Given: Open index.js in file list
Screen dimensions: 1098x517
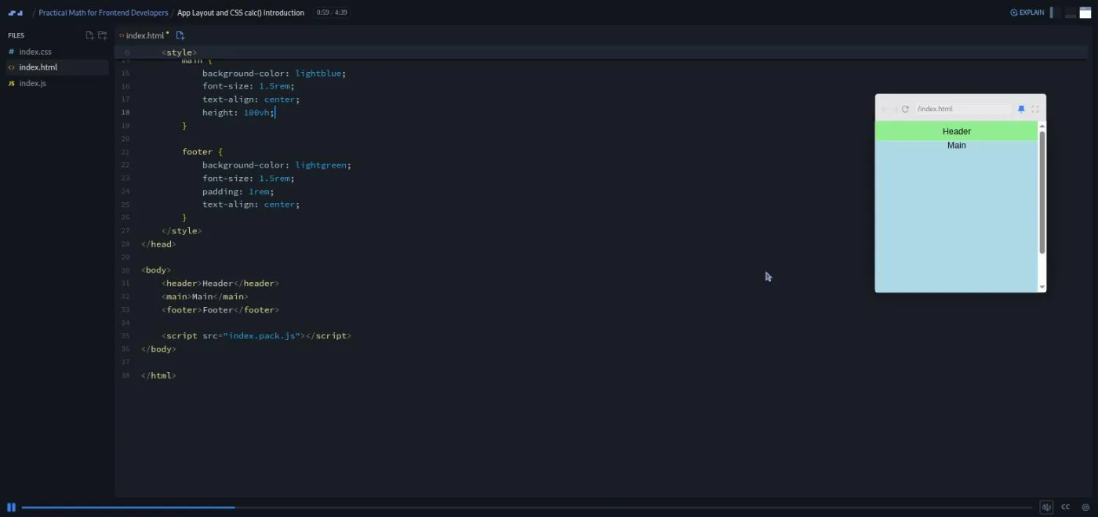Looking at the screenshot, I should click(x=57, y=83).
